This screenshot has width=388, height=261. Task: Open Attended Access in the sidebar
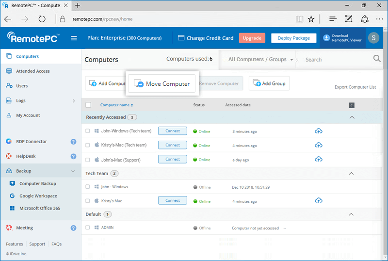tap(32, 71)
